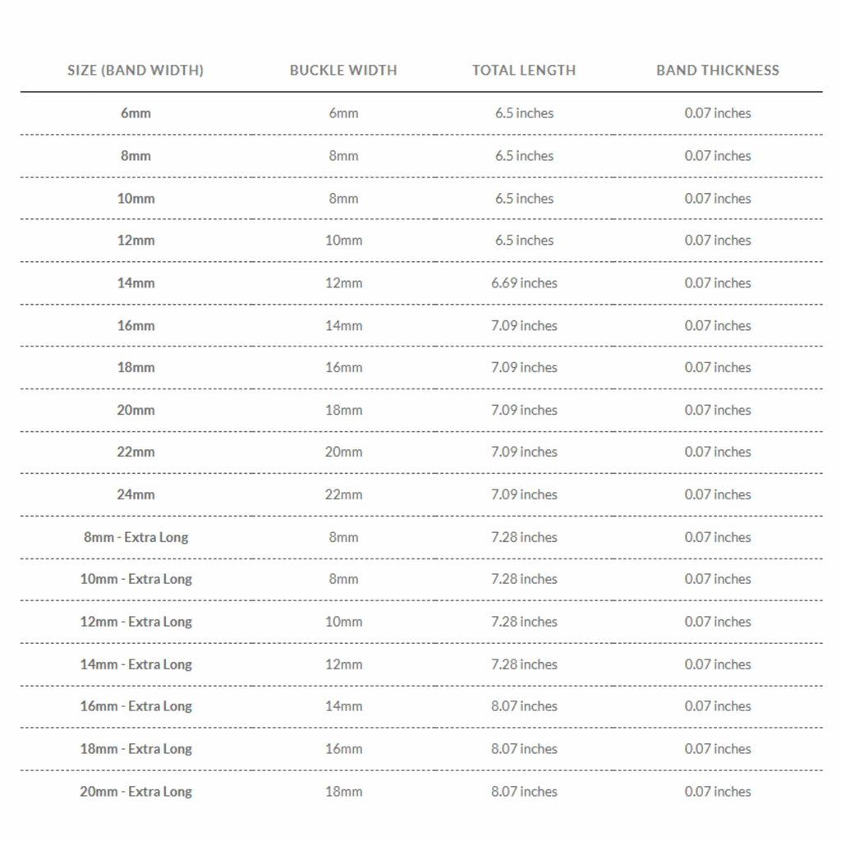Select the 6mm band size row label
The image size is (841, 841).
[x=136, y=113]
